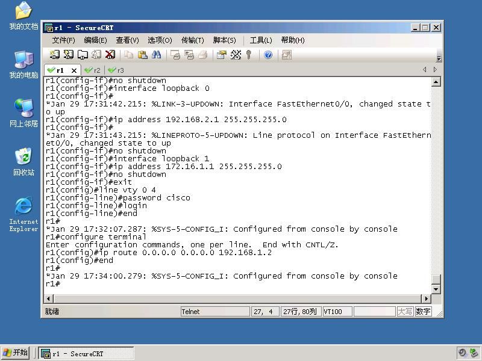The width and height of the screenshot is (482, 361).
Task: Click the Connect in Tab icon
Action: 83,55
